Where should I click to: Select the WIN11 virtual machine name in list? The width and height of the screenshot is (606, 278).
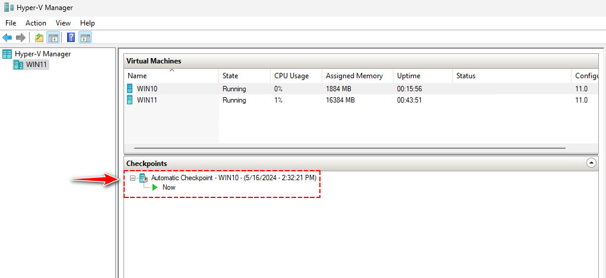(147, 100)
